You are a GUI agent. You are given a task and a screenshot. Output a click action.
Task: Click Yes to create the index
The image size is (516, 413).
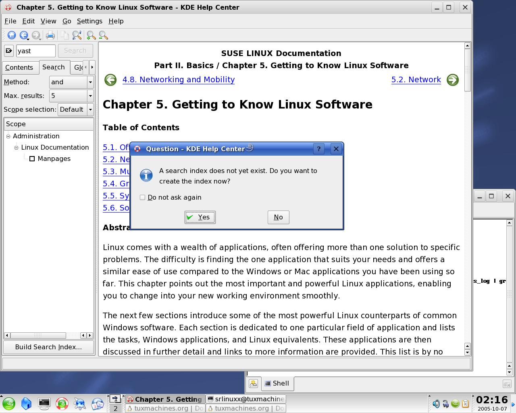click(200, 217)
